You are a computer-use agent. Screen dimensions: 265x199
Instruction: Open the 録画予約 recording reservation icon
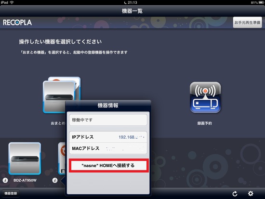[x=205, y=97]
